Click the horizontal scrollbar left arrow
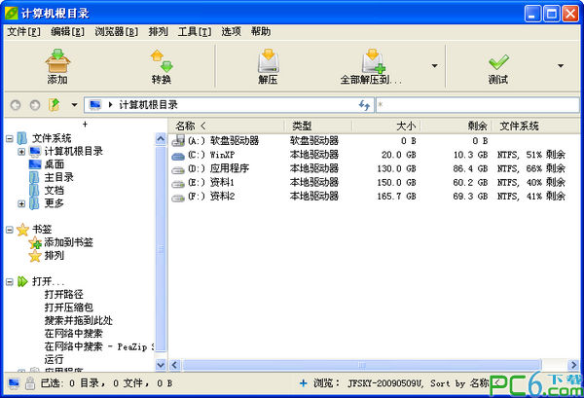The width and height of the screenshot is (584, 398). [174, 365]
